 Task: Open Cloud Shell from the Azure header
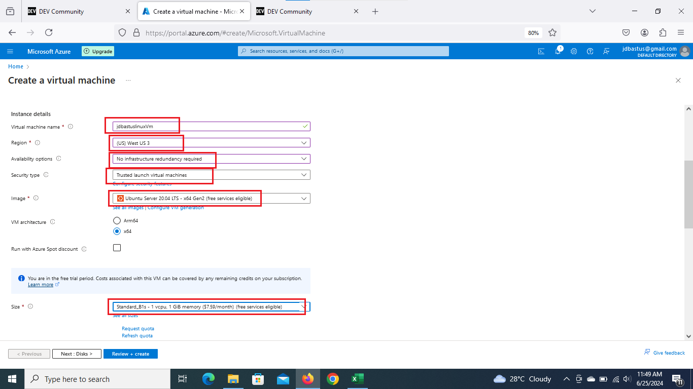click(541, 51)
